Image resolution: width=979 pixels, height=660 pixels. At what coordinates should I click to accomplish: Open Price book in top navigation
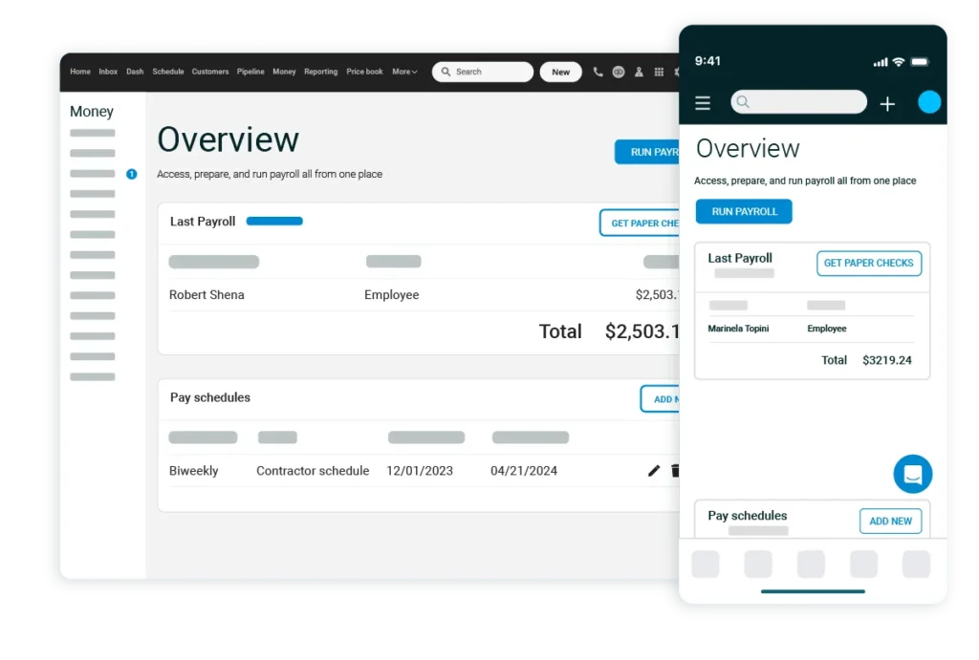tap(364, 72)
